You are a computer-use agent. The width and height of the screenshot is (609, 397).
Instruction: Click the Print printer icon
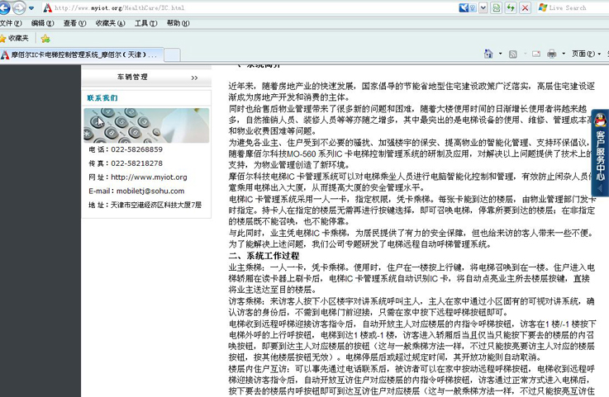(551, 54)
